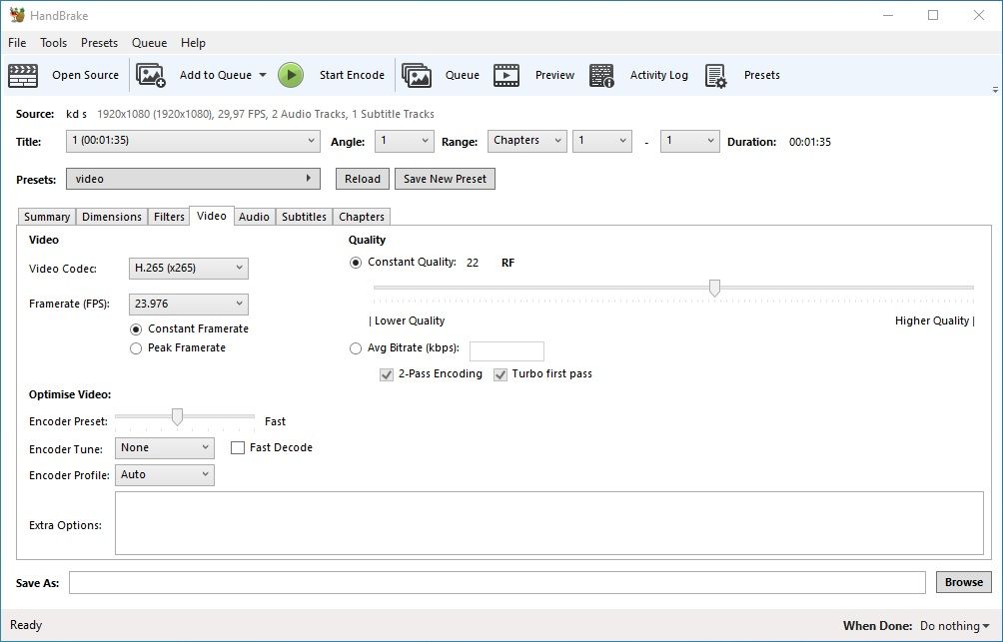
Task: Click the Ready status text
Action: (x=26, y=625)
